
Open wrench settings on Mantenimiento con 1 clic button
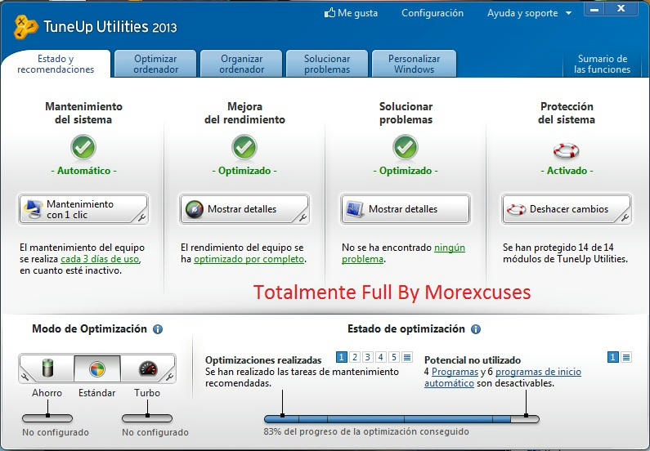tap(141, 217)
